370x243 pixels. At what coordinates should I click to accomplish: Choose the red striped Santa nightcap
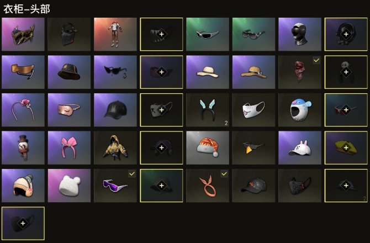[x=208, y=147]
